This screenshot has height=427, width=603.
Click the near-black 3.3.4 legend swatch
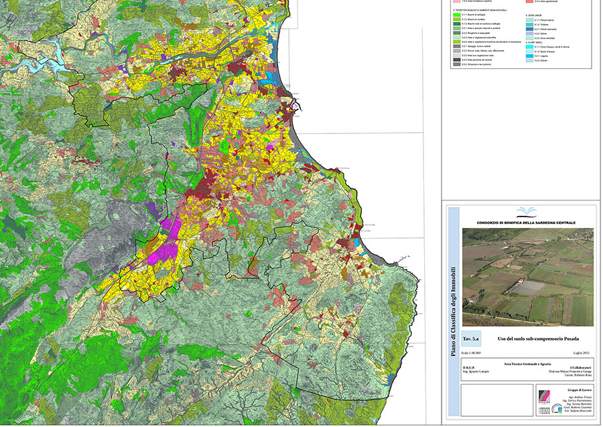click(456, 60)
